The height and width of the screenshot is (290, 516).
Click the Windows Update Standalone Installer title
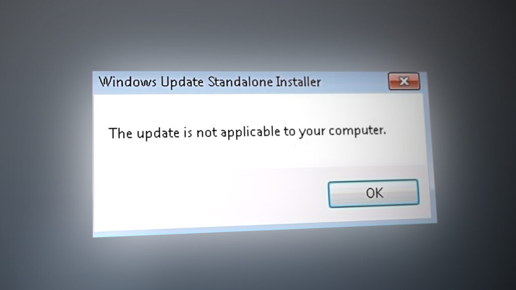pyautogui.click(x=210, y=82)
